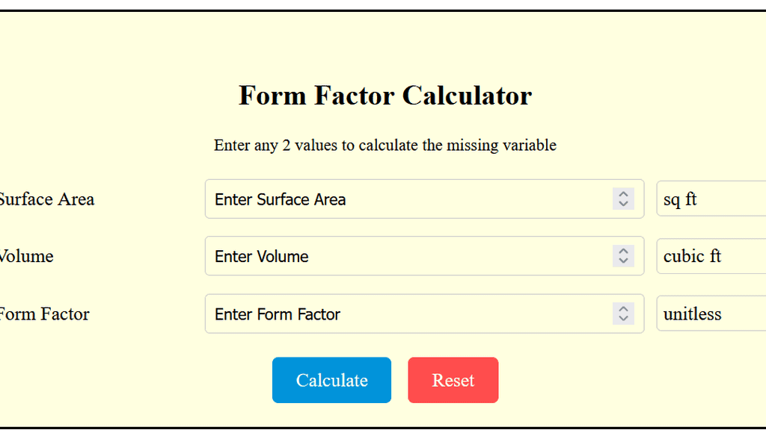Click the Surface Area label
The height and width of the screenshot is (430, 766).
46,199
